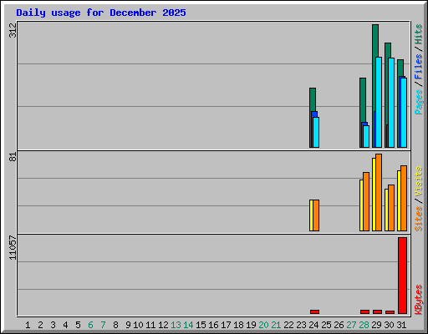Click the Sites legend label

[x=418, y=219]
